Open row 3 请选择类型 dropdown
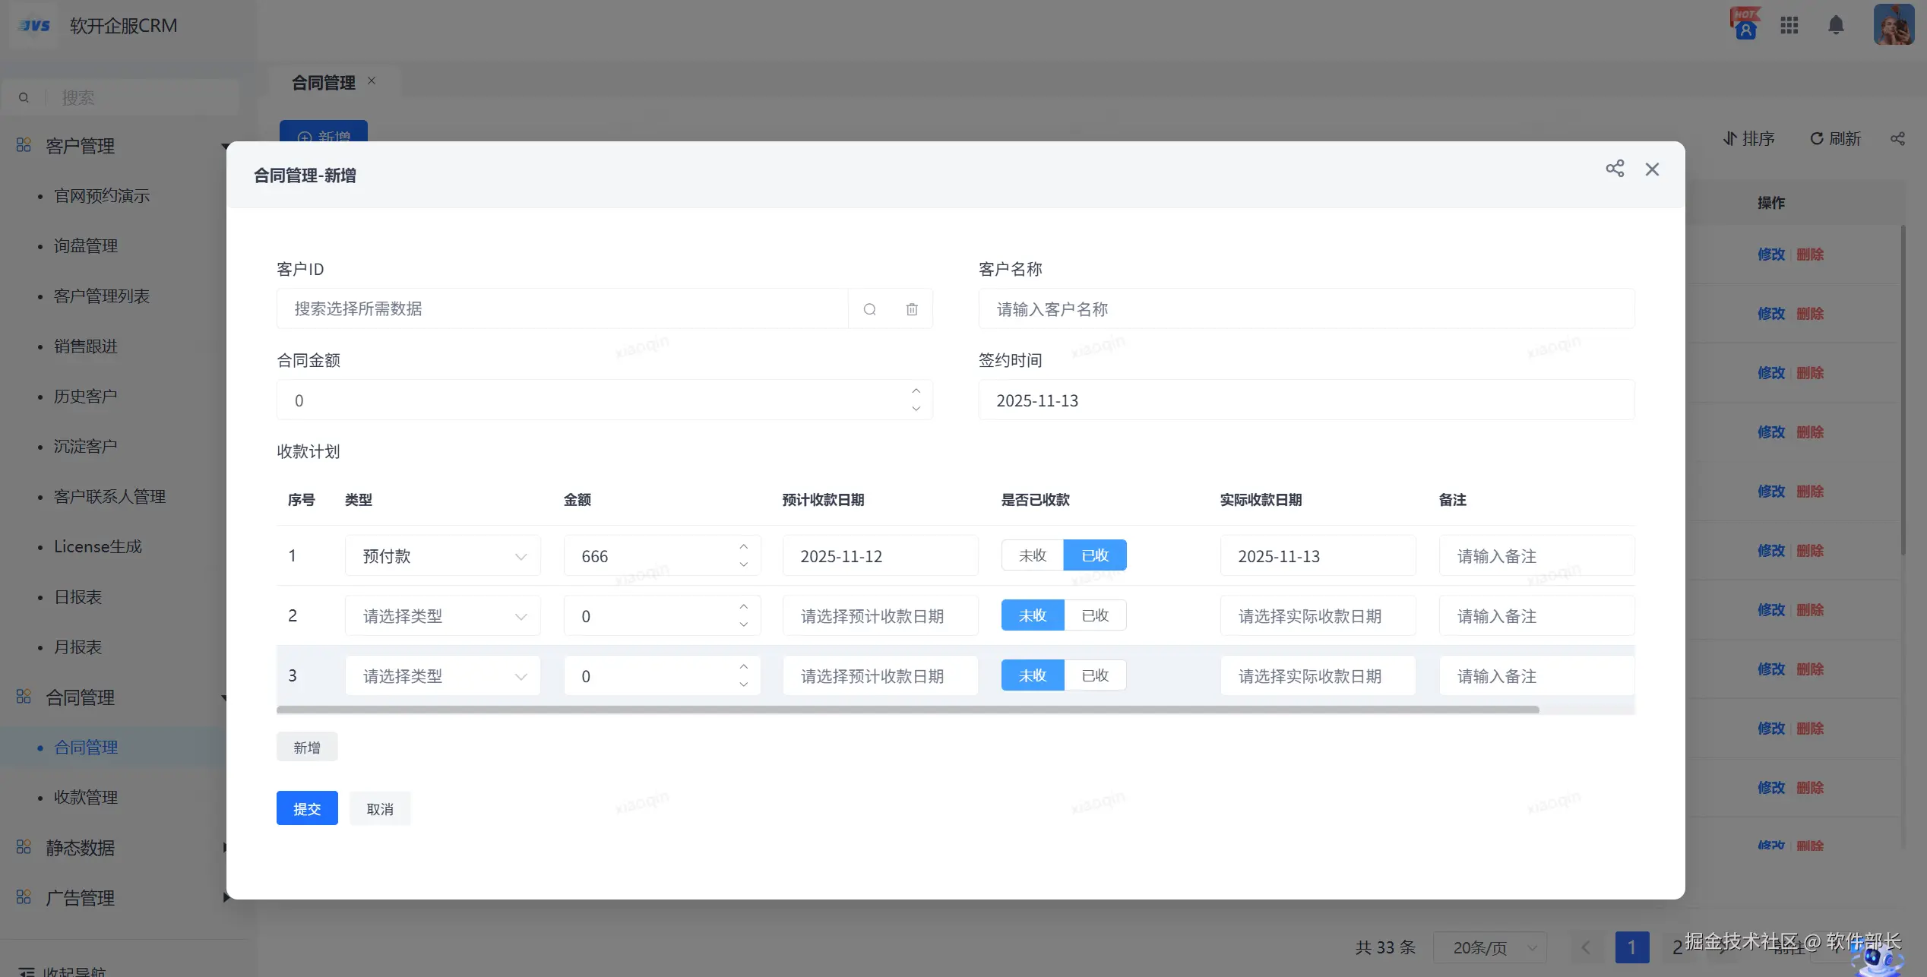The image size is (1927, 977). point(443,676)
